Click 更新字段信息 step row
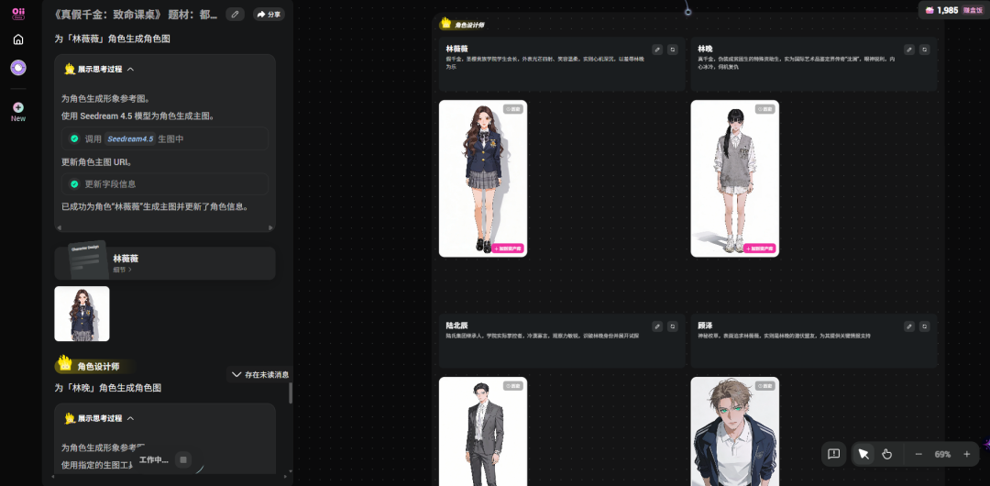The image size is (990, 486). [165, 184]
